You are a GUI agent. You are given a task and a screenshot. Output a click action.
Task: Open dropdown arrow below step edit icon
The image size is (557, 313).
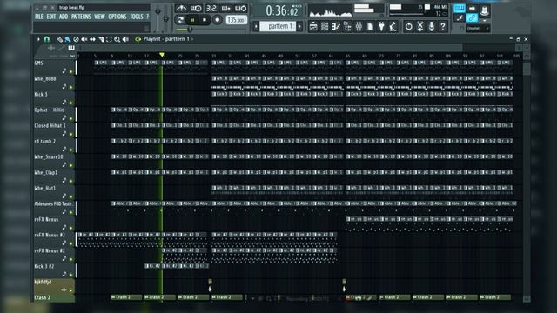(x=484, y=21)
